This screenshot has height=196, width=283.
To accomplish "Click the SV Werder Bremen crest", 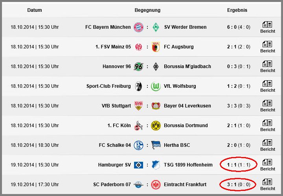I will pyautogui.click(x=156, y=27).
